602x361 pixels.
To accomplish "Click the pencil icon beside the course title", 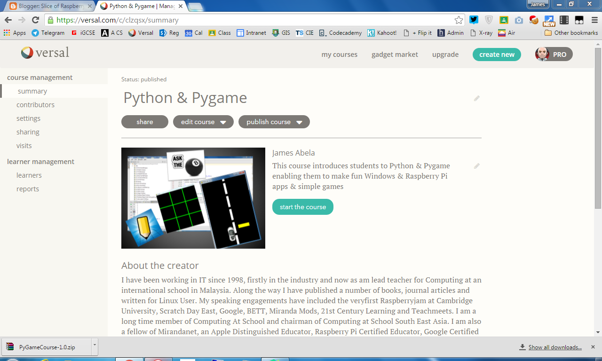I will tap(477, 98).
